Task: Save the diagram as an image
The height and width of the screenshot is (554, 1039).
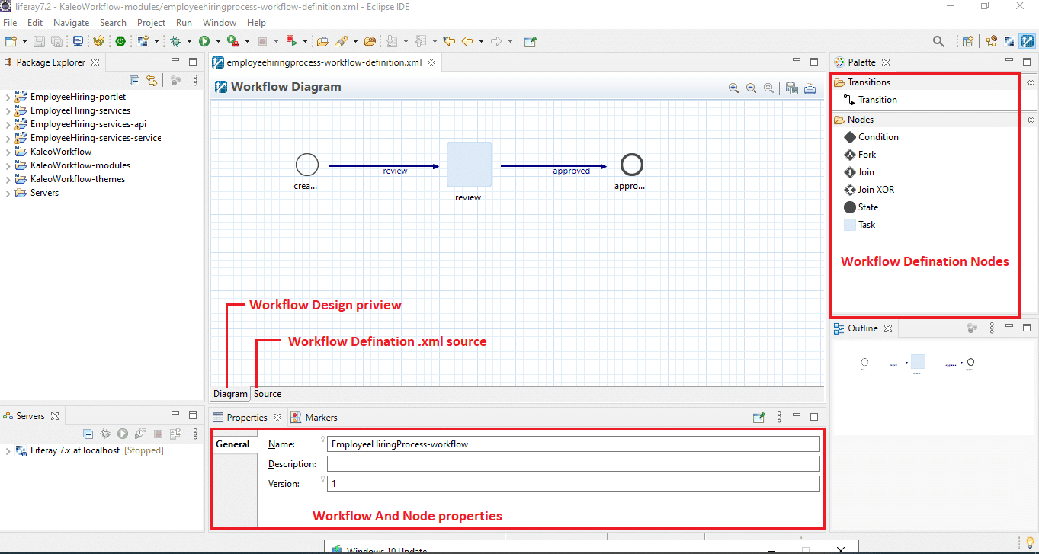Action: click(791, 88)
